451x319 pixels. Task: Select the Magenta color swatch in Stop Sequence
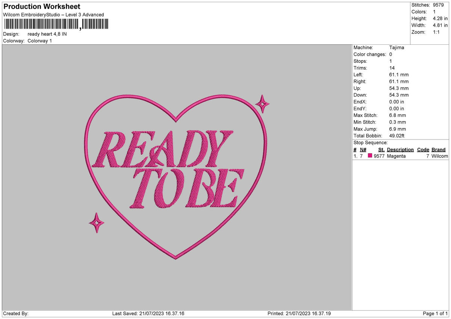(x=370, y=156)
